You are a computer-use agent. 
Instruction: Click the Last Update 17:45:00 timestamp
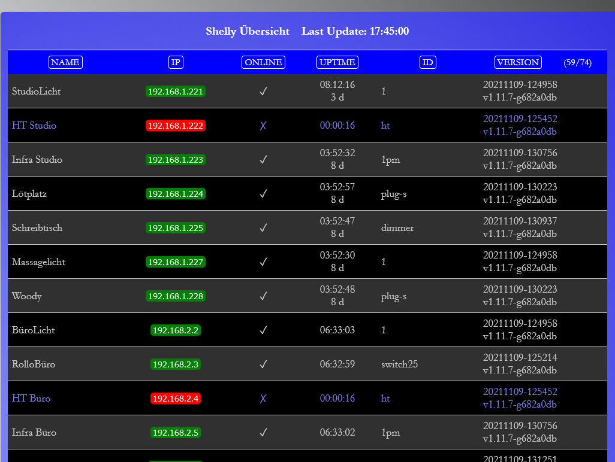[355, 31]
